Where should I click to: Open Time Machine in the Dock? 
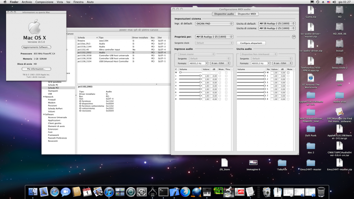pos(131,192)
